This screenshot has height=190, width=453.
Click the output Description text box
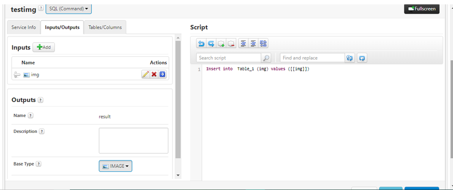(x=133, y=141)
